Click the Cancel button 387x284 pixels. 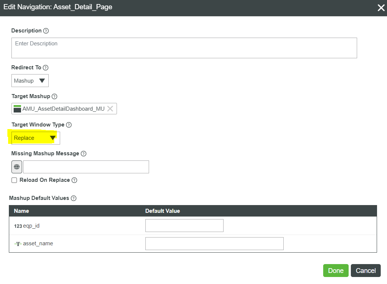(x=366, y=270)
